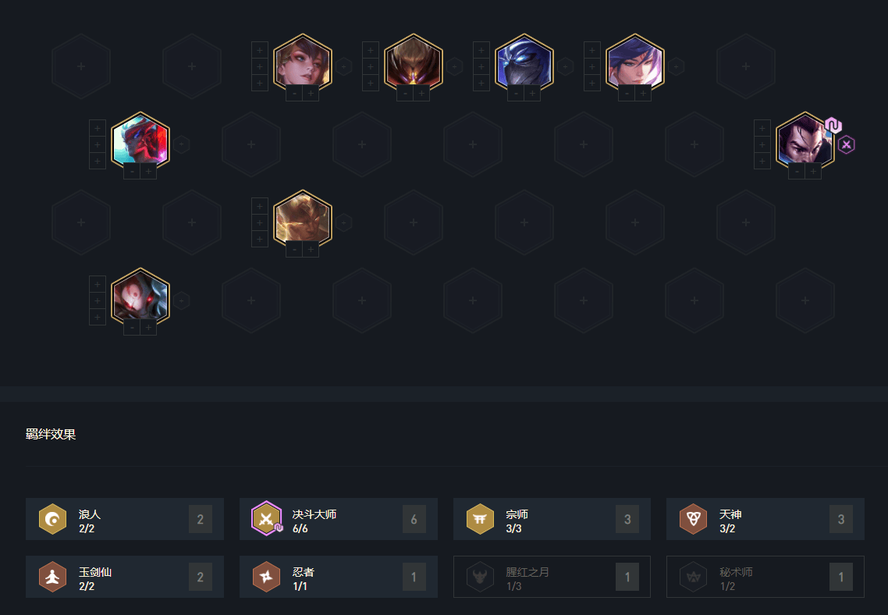Add item to top slot of Yasuo
Viewport: 888px width, 615px height.
pos(762,128)
